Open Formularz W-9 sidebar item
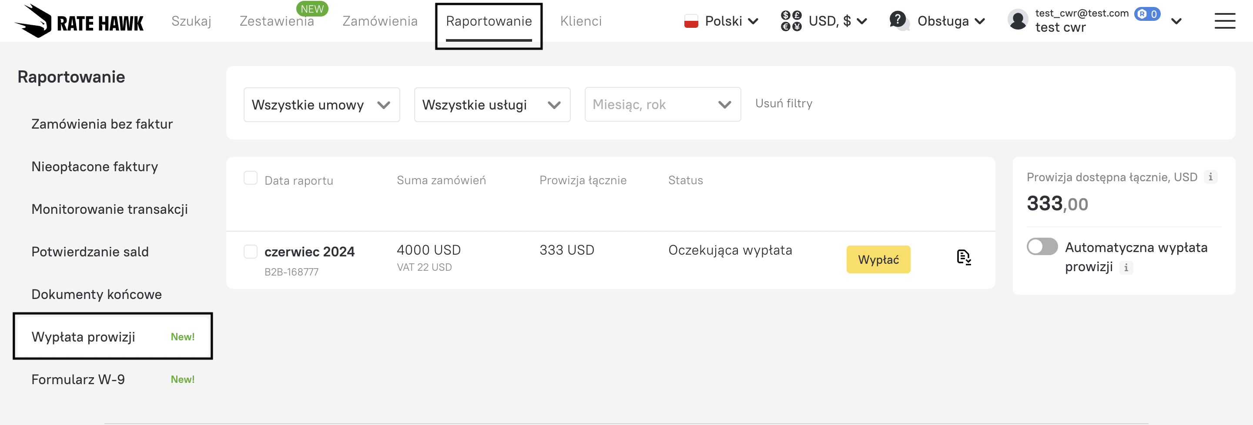 [78, 379]
